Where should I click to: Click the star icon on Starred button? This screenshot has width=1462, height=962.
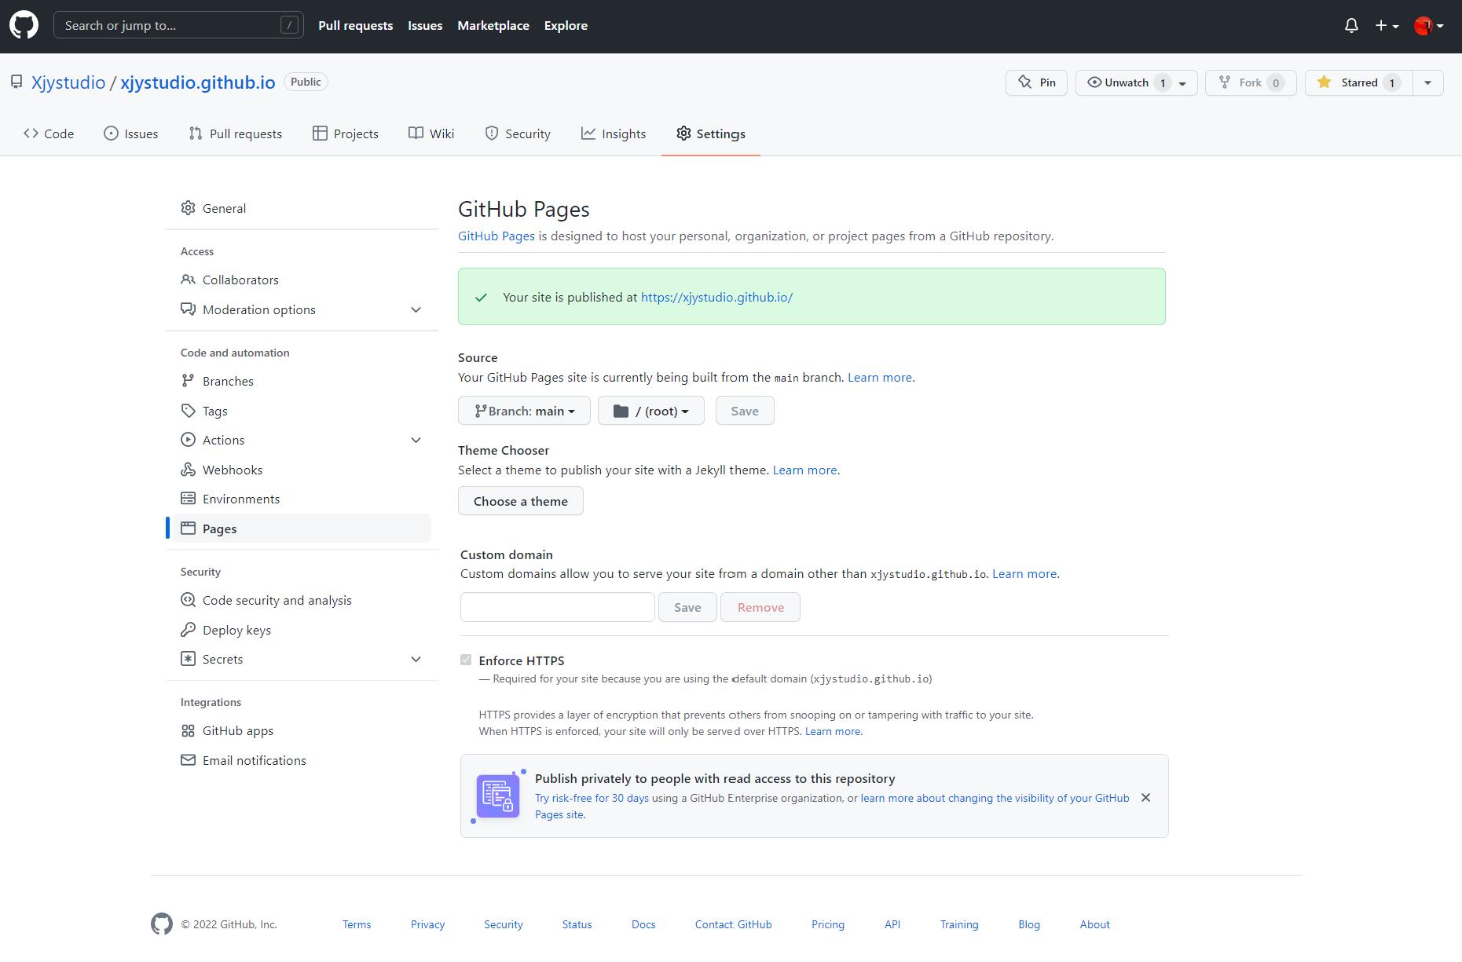click(1324, 82)
